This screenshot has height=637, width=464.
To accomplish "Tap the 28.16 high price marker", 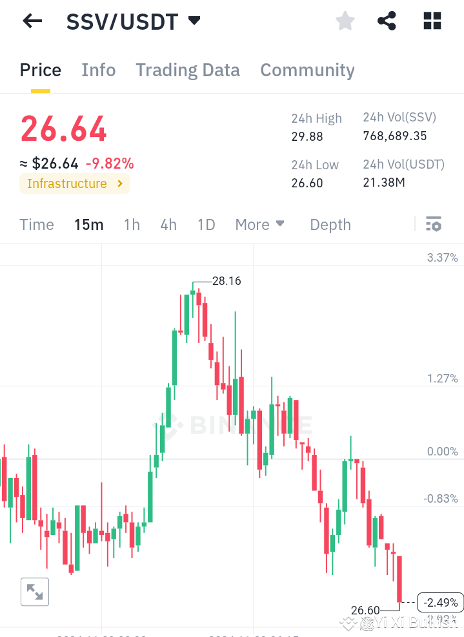I will coord(226,281).
